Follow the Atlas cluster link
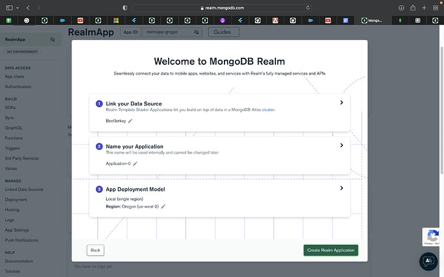444x277 pixels. (266, 110)
